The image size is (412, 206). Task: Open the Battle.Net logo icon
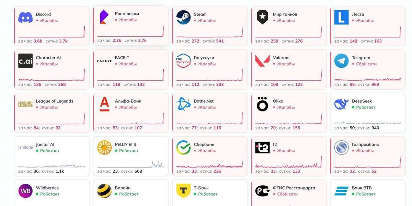(x=183, y=104)
